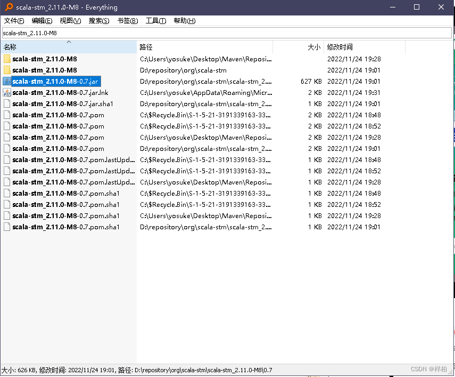Select the file name scala-stm_2.11.0-M8-0.7.jar.lnk
The image size is (455, 377).
[60, 92]
